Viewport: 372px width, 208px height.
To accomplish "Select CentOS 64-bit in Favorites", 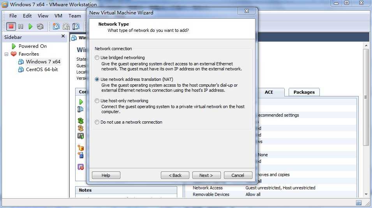I will 42,70.
